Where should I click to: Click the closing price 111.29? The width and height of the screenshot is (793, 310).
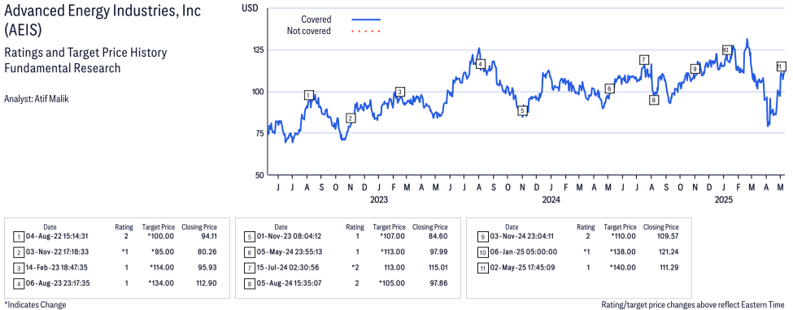(669, 268)
